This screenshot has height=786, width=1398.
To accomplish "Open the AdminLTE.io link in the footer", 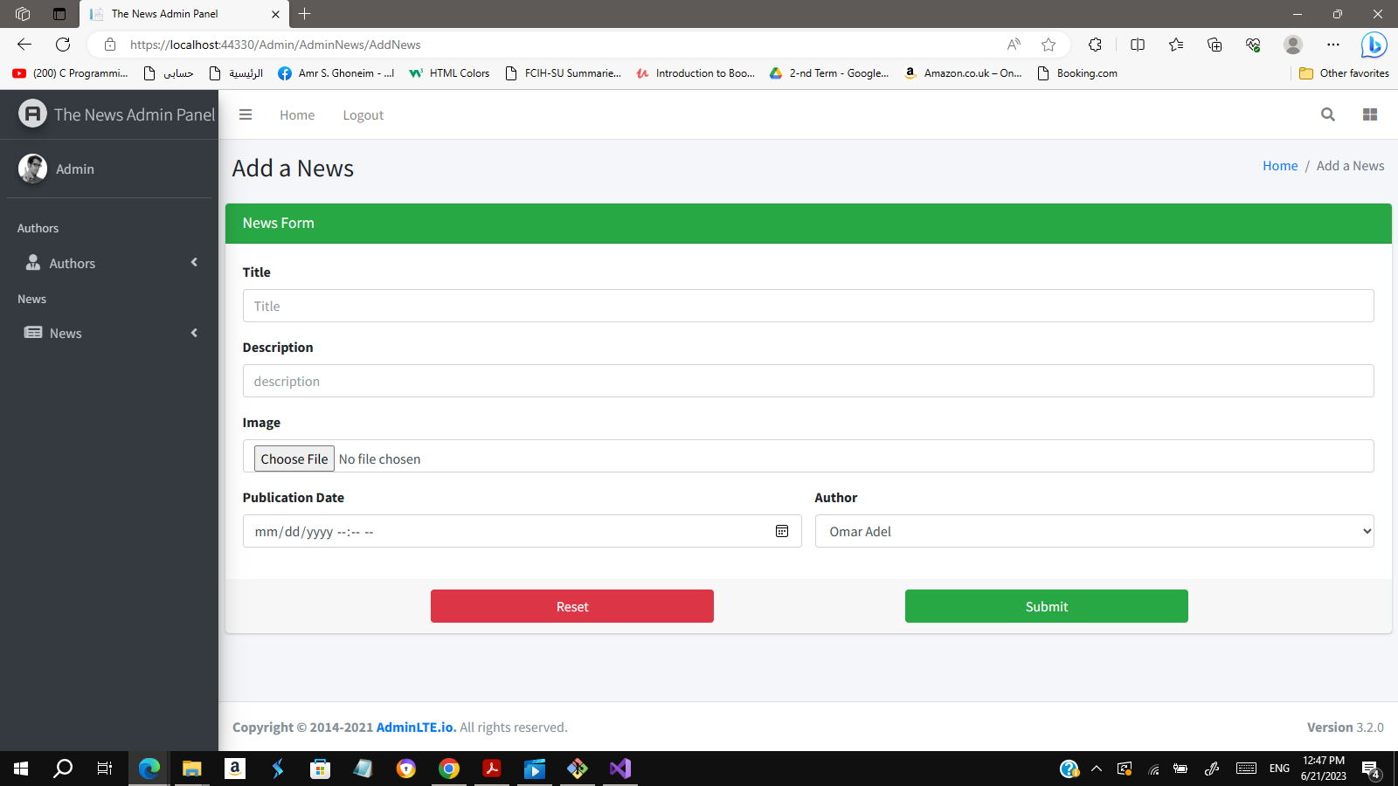I will click(x=414, y=727).
